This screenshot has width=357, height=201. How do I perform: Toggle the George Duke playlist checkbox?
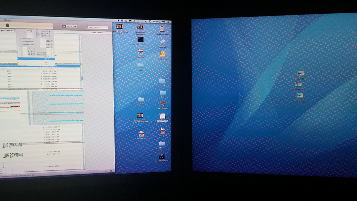21,44
